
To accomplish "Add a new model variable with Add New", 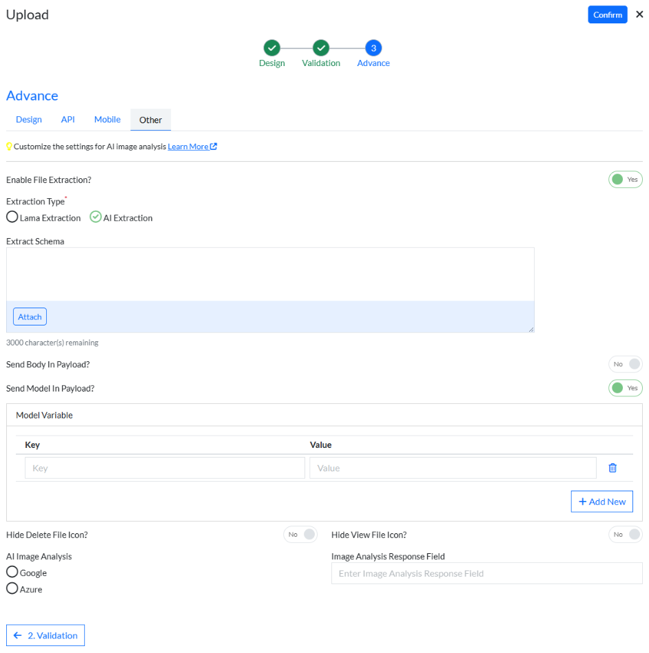I will [x=601, y=502].
